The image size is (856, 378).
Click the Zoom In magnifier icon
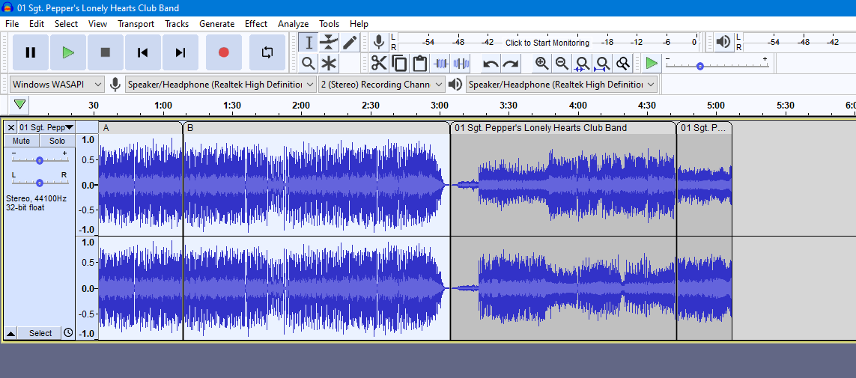[541, 64]
